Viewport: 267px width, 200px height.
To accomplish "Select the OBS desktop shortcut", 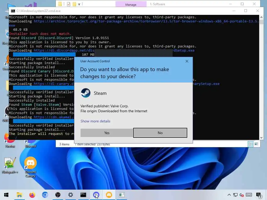I will click(x=5, y=114).
